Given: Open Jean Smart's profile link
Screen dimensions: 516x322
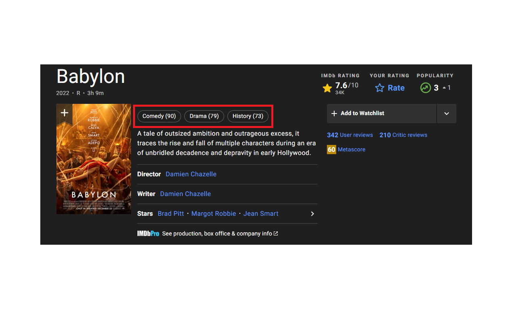Looking at the screenshot, I should 261,214.
